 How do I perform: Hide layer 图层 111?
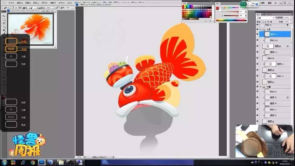click(258, 52)
